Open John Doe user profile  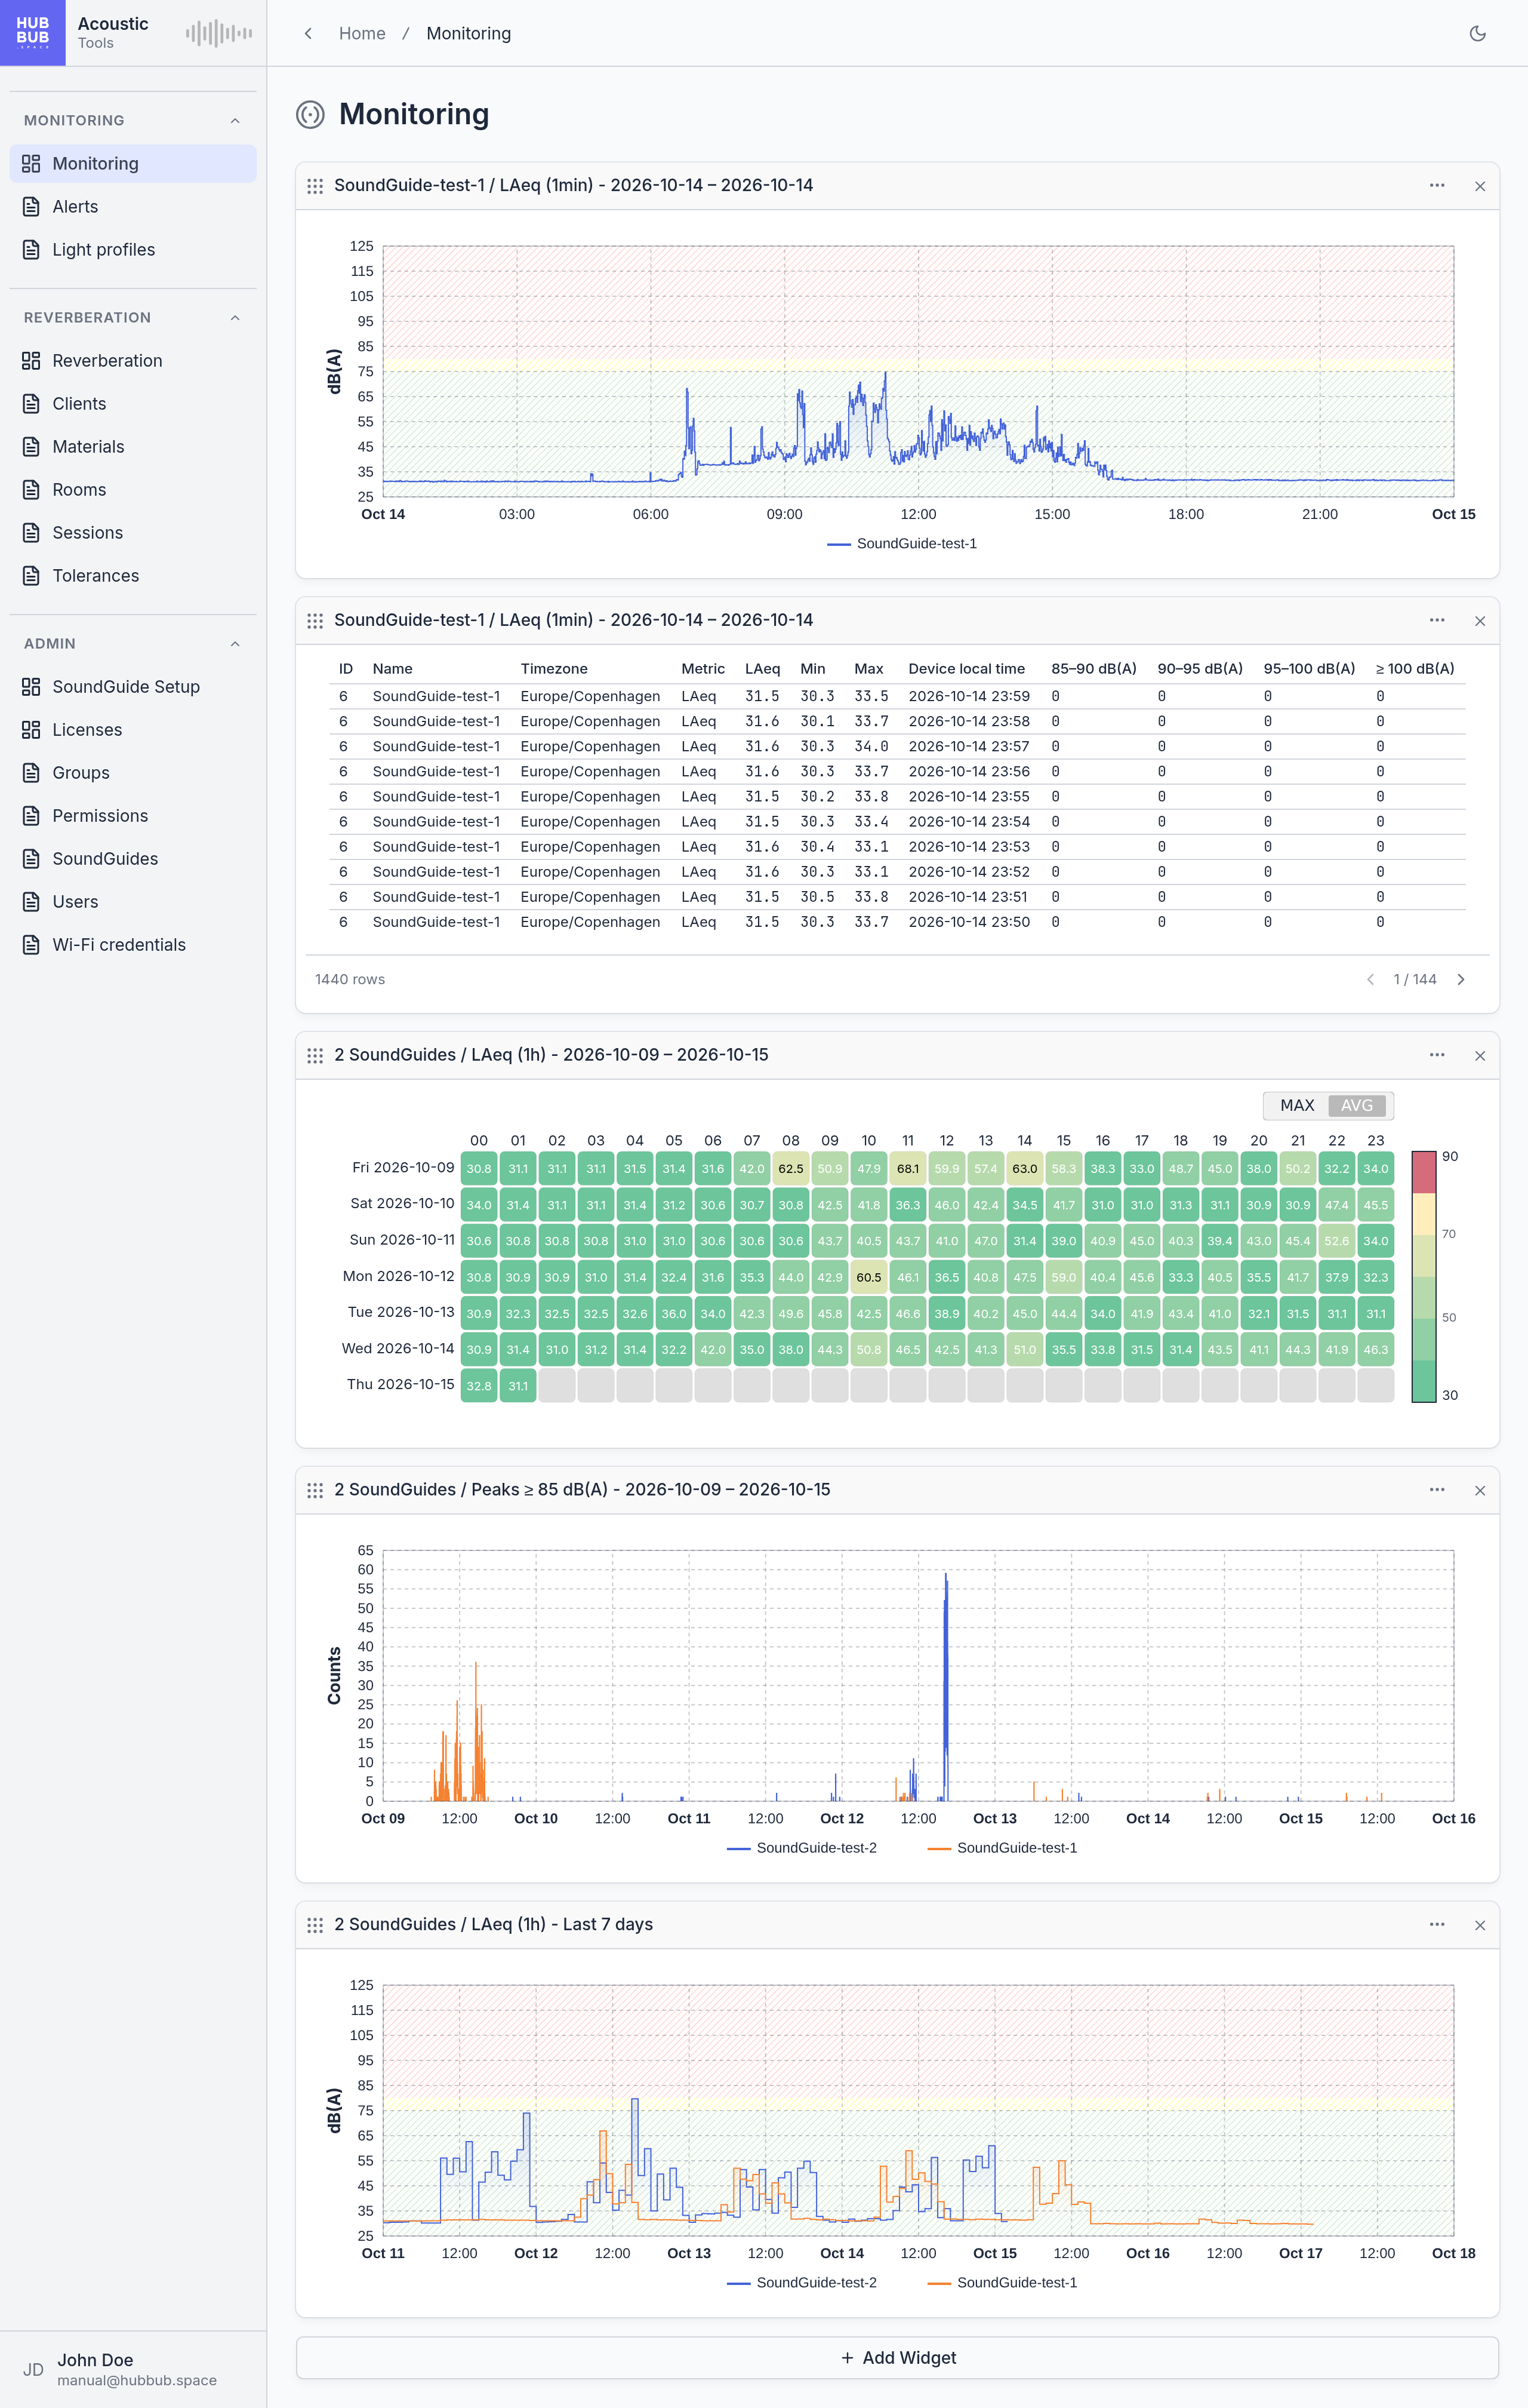[x=133, y=2369]
